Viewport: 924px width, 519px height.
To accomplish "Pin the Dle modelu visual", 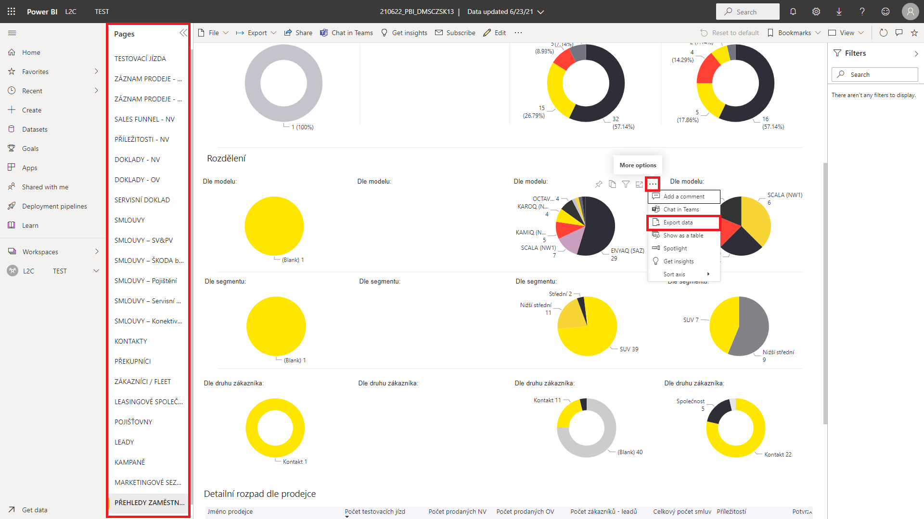I will click(599, 184).
